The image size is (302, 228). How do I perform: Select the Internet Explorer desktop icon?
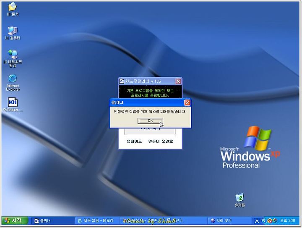[13, 82]
